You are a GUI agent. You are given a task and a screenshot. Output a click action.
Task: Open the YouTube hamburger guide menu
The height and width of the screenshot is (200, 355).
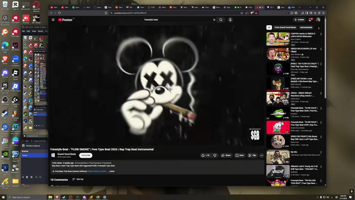click(x=53, y=20)
